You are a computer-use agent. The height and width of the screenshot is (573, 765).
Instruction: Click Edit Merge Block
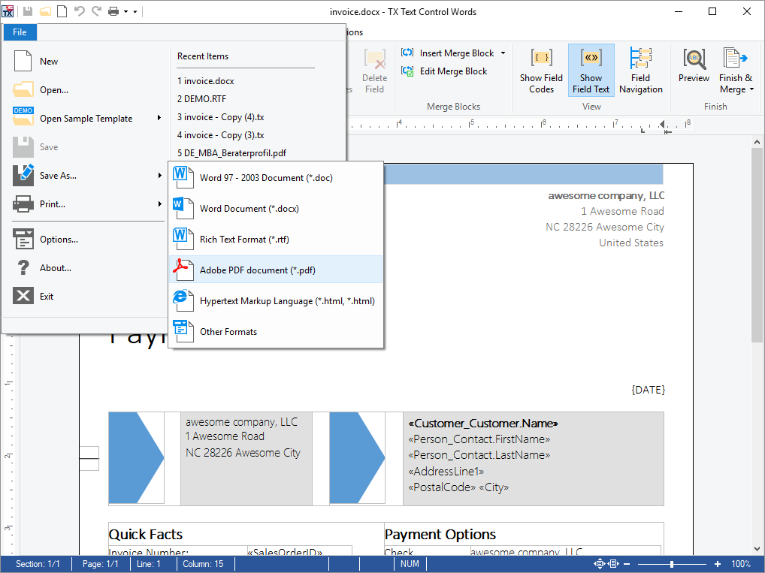[444, 71]
